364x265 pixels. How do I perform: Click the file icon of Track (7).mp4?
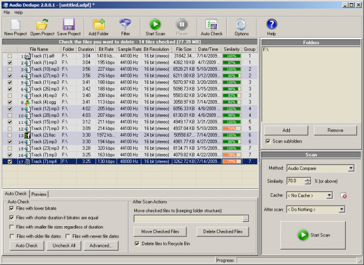(27, 162)
